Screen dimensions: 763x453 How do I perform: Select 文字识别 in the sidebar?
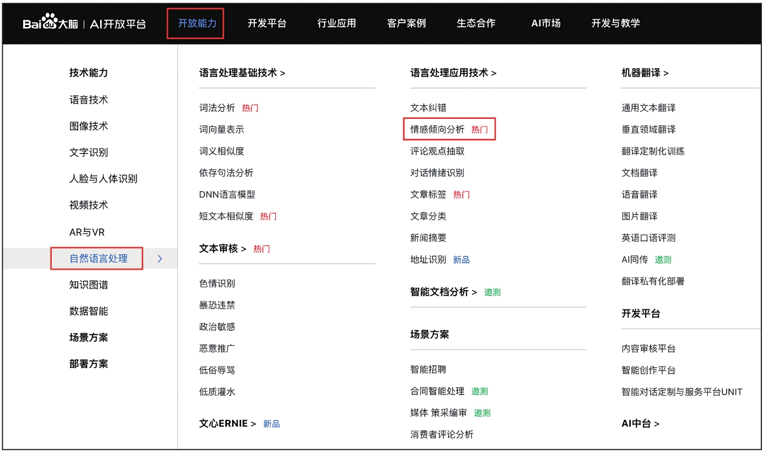[x=89, y=152]
